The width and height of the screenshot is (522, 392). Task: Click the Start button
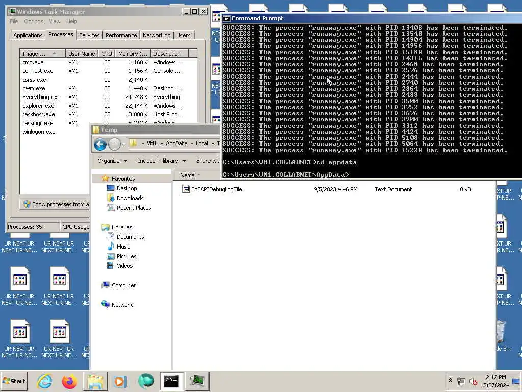14,381
